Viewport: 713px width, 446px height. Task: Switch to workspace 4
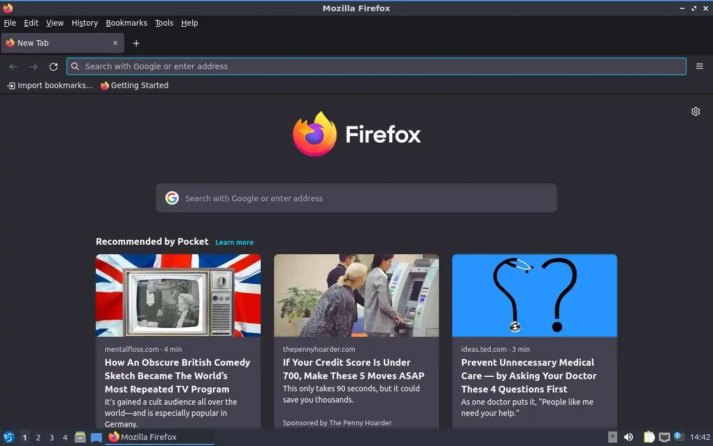[65, 438]
